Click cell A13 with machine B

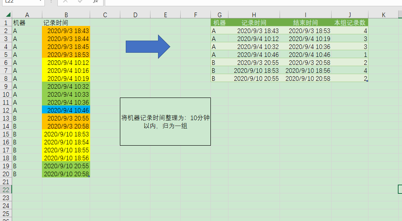point(27,118)
